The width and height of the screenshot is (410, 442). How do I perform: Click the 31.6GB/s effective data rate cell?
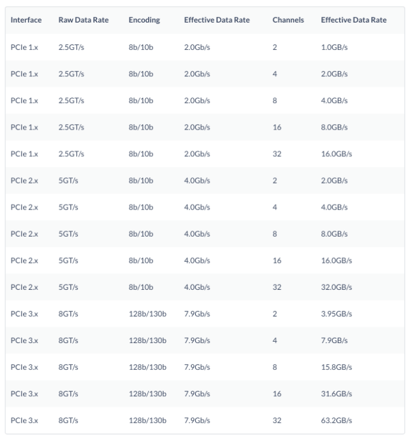pyautogui.click(x=338, y=394)
